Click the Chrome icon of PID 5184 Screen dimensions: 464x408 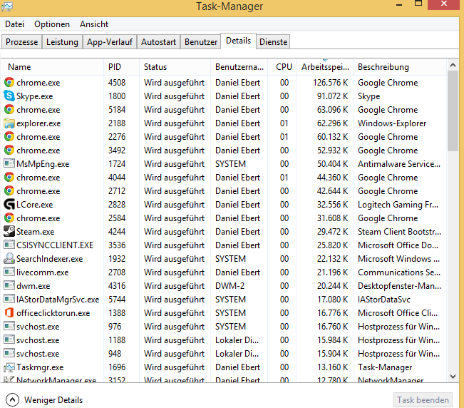(9, 110)
